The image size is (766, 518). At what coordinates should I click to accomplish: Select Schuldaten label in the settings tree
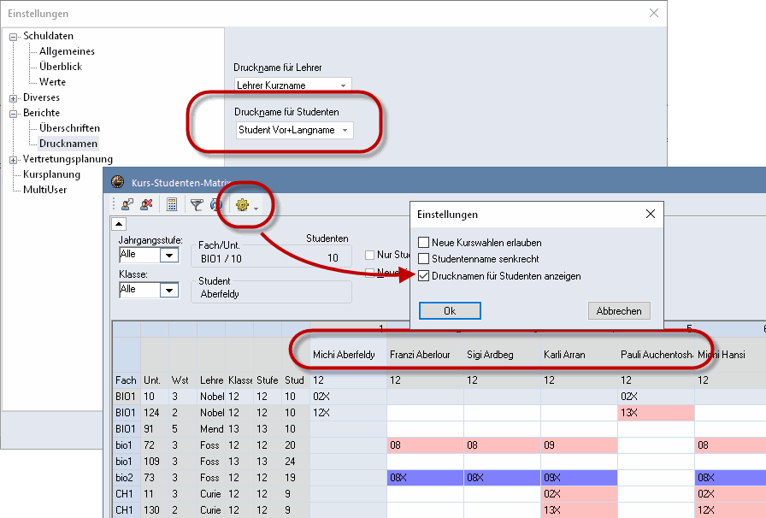coord(49,36)
